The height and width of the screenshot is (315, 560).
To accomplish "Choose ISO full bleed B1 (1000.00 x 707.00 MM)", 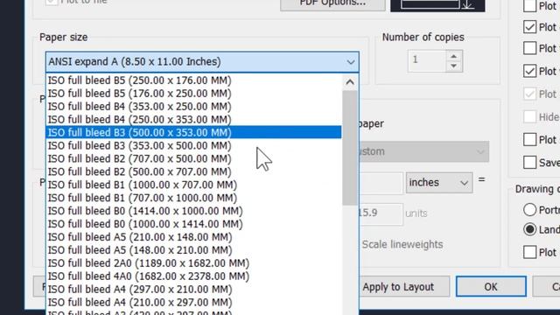I will coord(193,185).
